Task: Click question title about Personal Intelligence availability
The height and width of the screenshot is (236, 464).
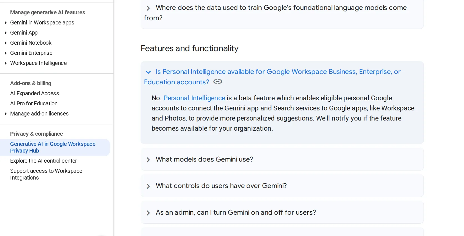Action: pos(272,77)
